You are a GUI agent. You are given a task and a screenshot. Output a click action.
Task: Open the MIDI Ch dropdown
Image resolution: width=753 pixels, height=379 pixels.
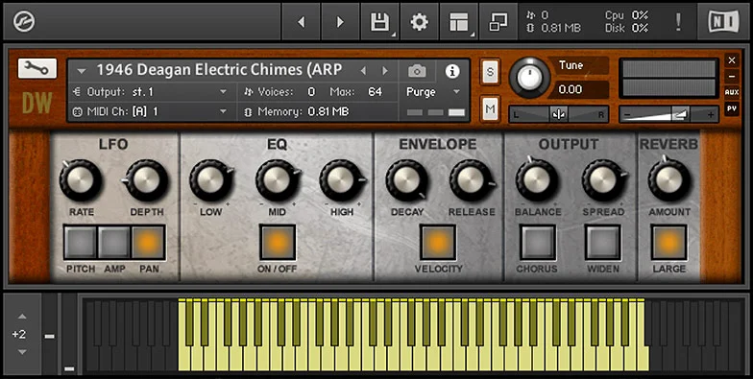223,111
